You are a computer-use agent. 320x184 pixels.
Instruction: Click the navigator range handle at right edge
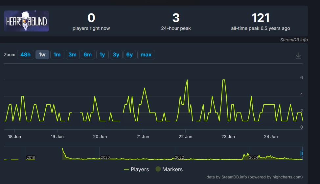(302, 153)
